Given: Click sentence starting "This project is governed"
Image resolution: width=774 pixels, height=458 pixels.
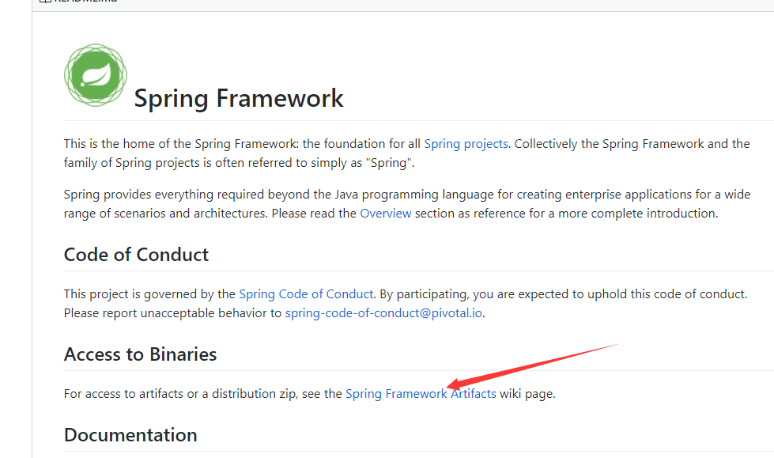Looking at the screenshot, I should [150, 294].
